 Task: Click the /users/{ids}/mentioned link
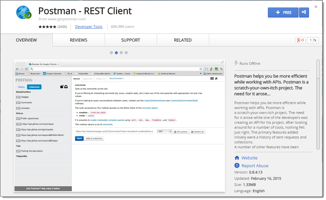point(155,100)
